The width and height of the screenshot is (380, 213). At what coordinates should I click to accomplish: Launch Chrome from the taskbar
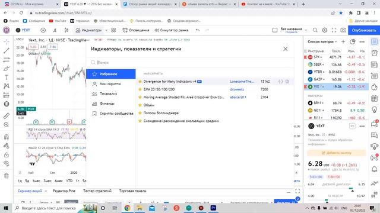(x=127, y=208)
